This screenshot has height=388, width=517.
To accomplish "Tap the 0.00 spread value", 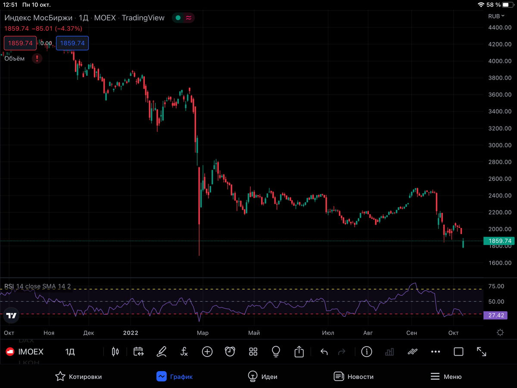I will [46, 43].
